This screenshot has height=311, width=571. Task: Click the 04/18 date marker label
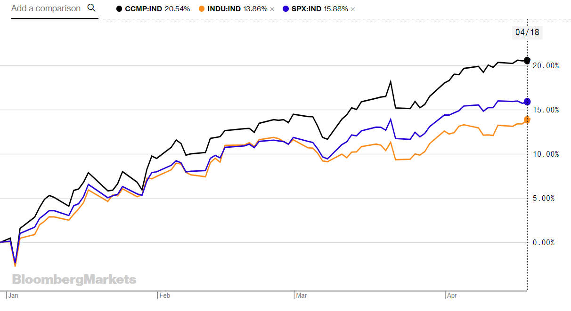527,32
